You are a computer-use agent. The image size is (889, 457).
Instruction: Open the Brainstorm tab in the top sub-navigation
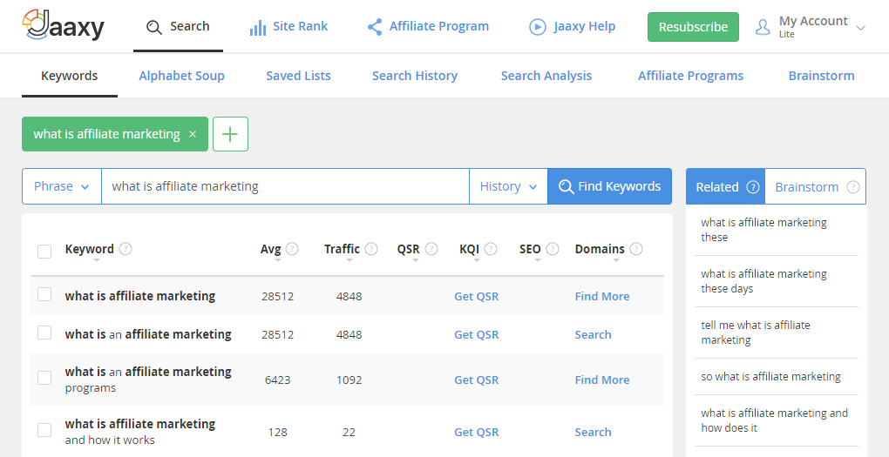(822, 76)
